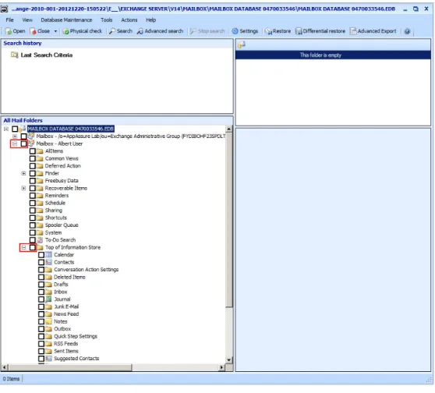
Task: Select the Conversation Action Settings folder
Action: (x=86, y=270)
